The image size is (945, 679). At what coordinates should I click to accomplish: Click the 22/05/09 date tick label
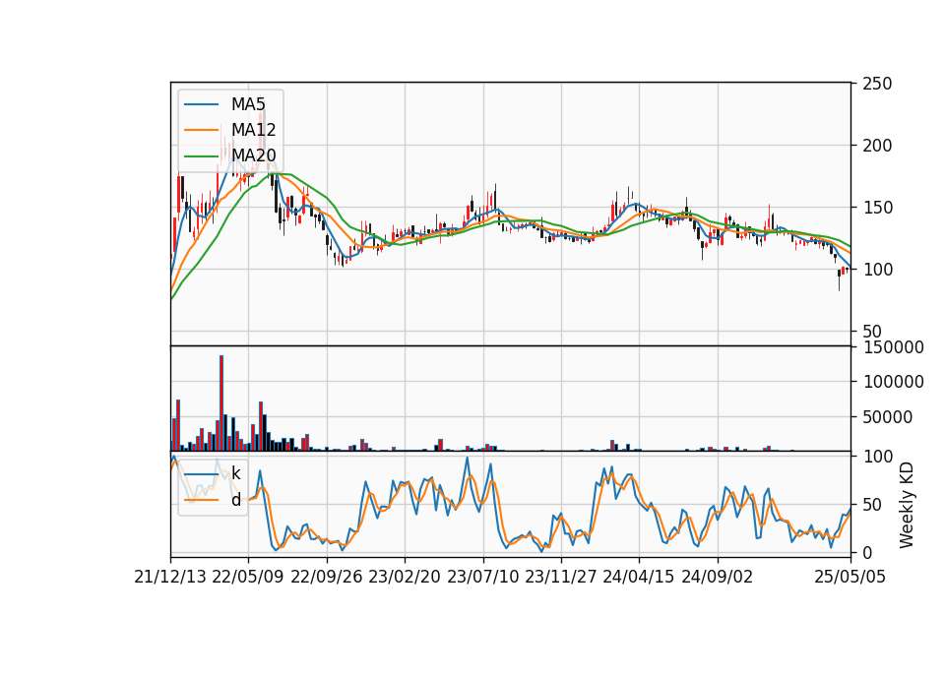[248, 578]
